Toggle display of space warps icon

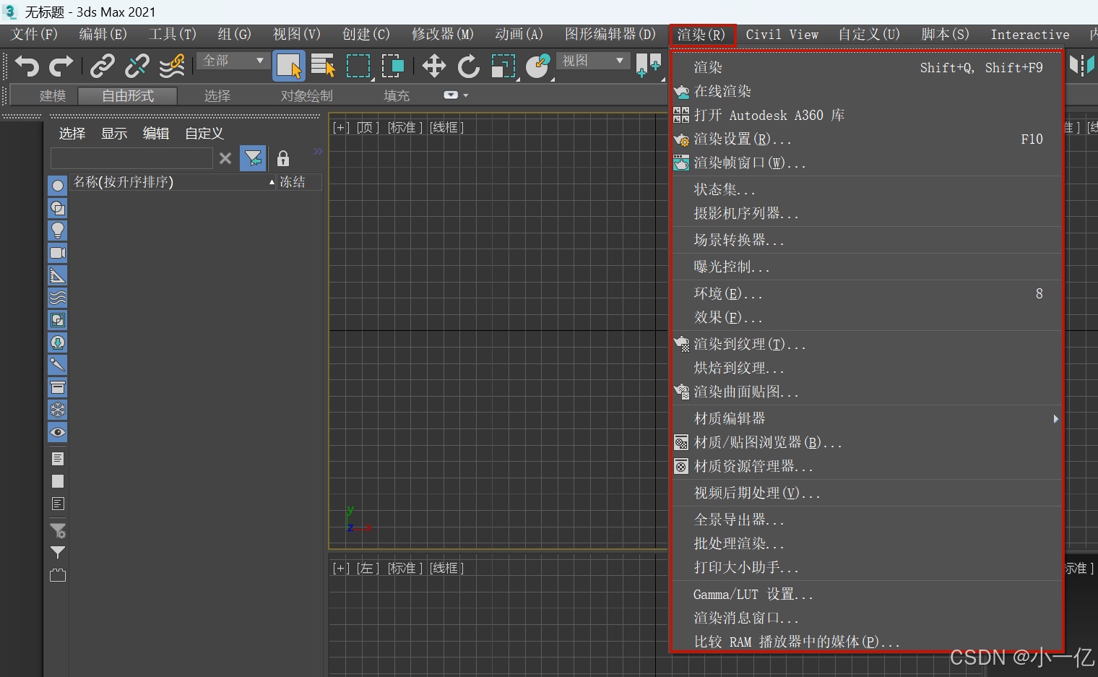point(58,298)
